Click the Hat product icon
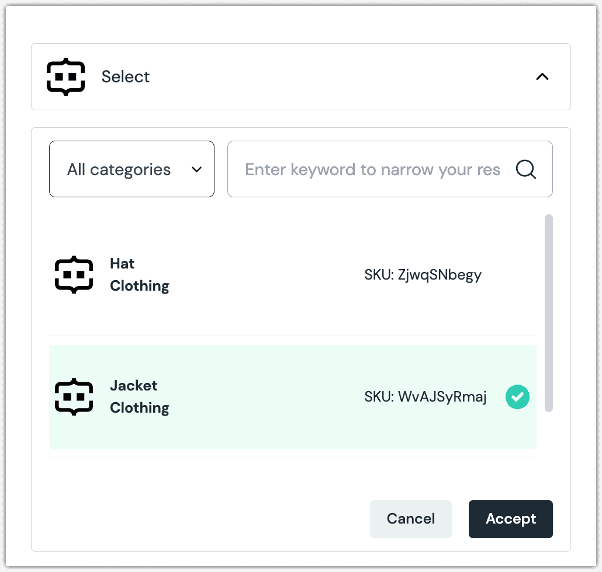This screenshot has height=572, width=602. [73, 274]
